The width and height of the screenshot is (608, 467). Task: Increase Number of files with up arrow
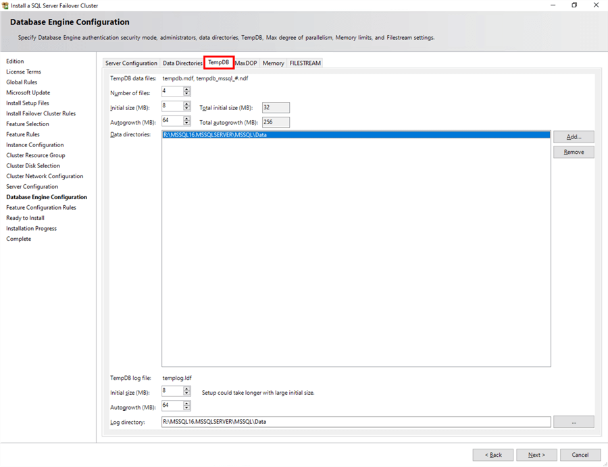(187, 89)
